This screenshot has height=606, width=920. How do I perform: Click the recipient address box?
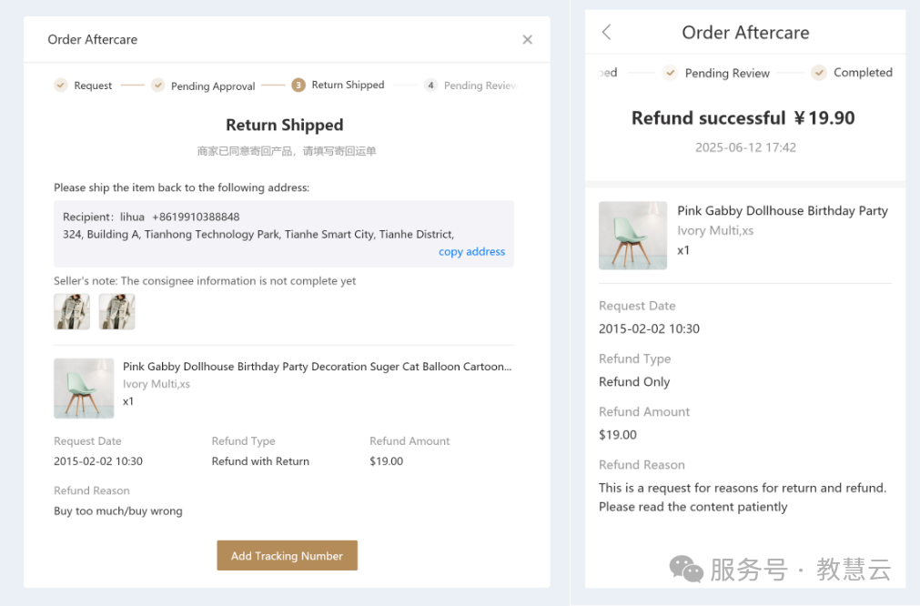283,234
